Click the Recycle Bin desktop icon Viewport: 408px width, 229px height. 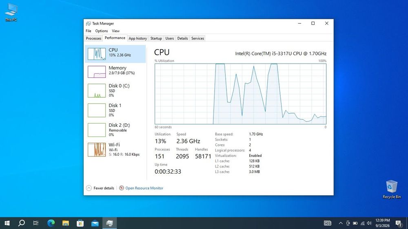click(x=392, y=189)
